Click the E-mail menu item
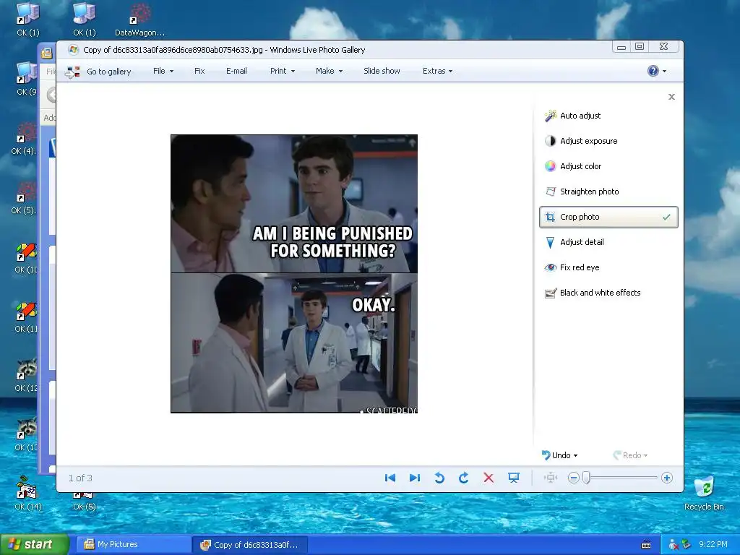Image resolution: width=740 pixels, height=555 pixels. [x=236, y=71]
